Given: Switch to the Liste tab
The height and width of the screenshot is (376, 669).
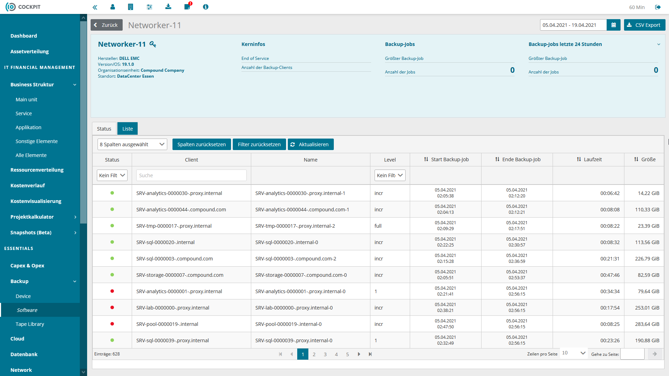Looking at the screenshot, I should 128,128.
